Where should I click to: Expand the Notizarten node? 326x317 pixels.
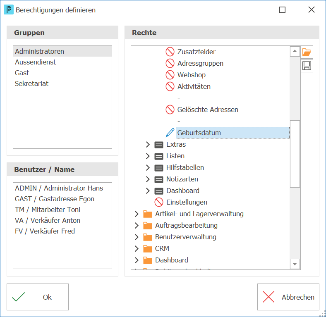[148, 179]
